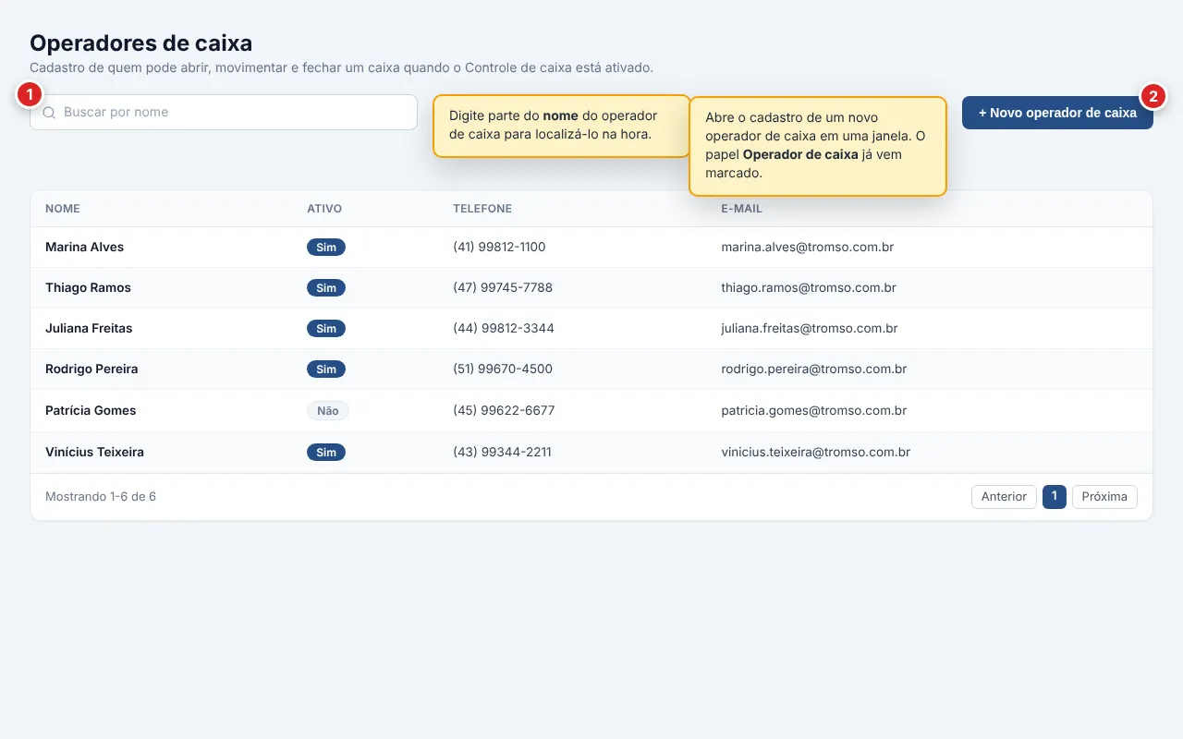This screenshot has height=739, width=1183.
Task: Click email rodrigo.pereira@tromso.com.br
Action: tap(814, 369)
